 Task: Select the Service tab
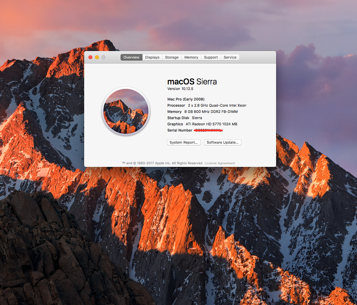pos(230,57)
